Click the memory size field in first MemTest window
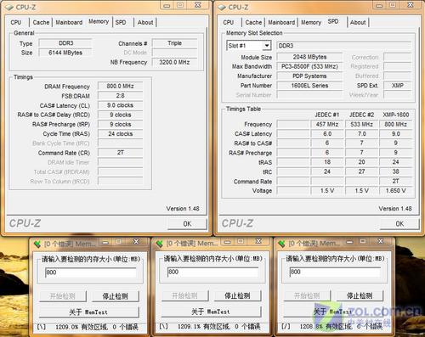The height and width of the screenshot is (337, 425). pyautogui.click(x=90, y=272)
